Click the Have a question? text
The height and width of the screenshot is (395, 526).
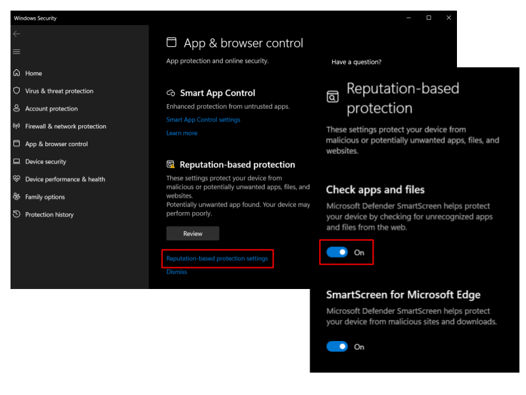pos(356,62)
